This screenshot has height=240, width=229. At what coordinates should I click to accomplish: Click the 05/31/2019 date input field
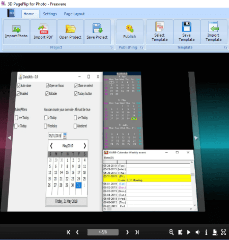pyautogui.click(x=55, y=136)
